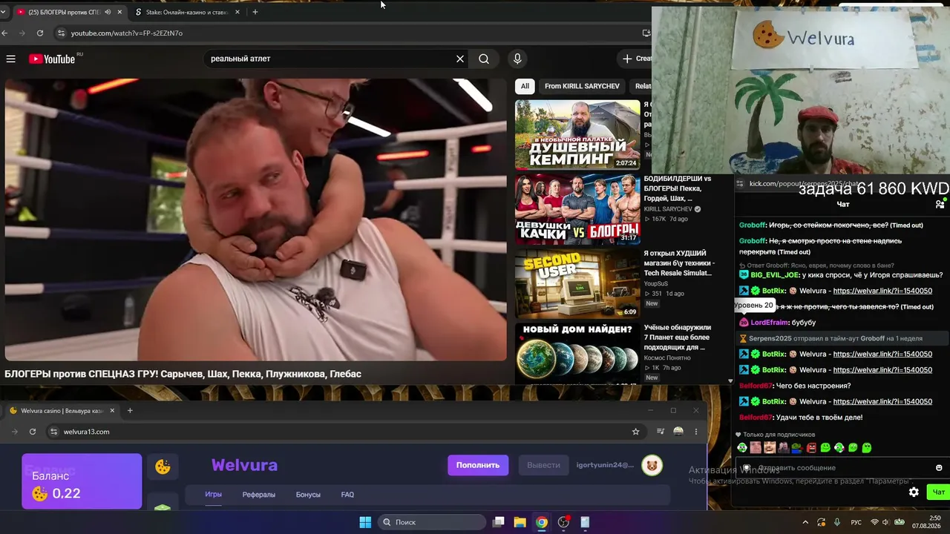The image size is (950, 534).
Task: Open the emoji picker in chat input
Action: [x=939, y=468]
